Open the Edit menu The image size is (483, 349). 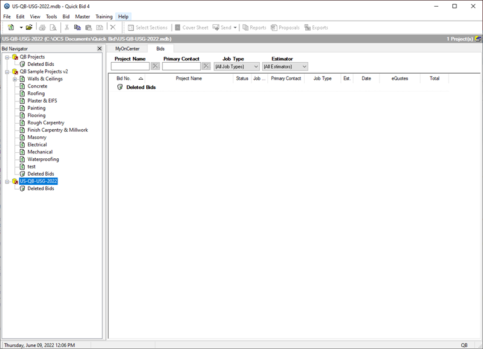[21, 17]
